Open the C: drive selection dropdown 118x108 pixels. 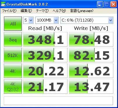[x=87, y=20]
